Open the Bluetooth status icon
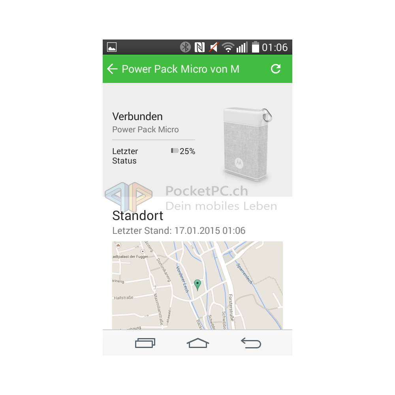 point(185,47)
